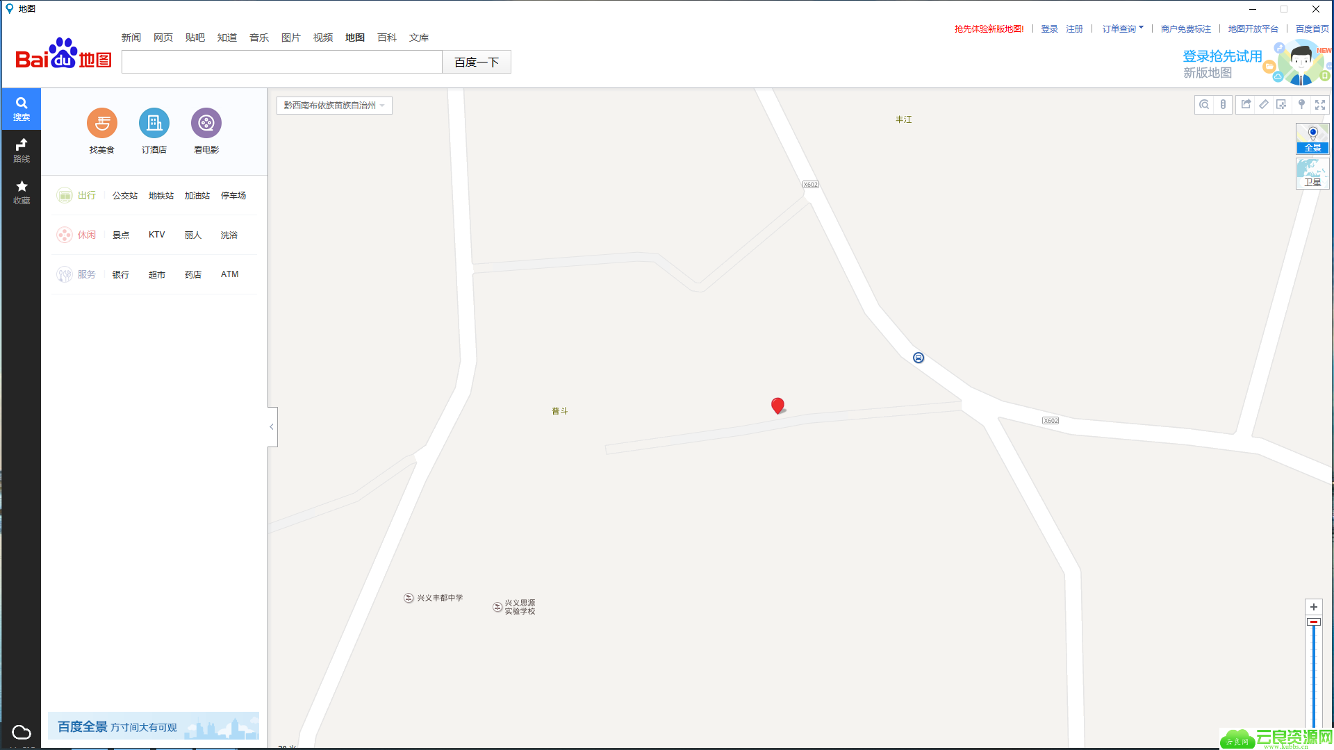Open the 黔西南布依族苗族自治州 city dropdown

(334, 106)
